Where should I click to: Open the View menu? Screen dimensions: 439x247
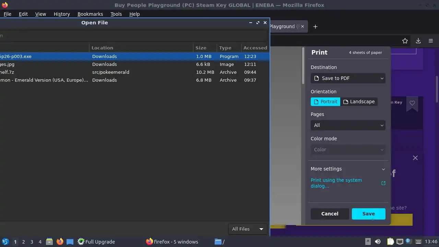coord(40,14)
